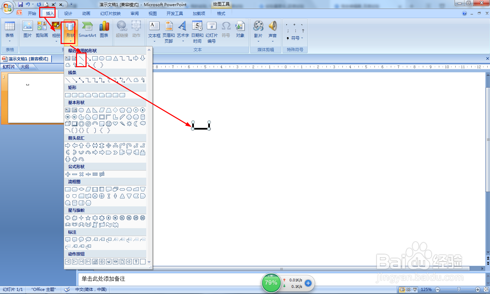This screenshot has width=490, height=294.
Task: Insert a chart (图表)
Action: (104, 29)
